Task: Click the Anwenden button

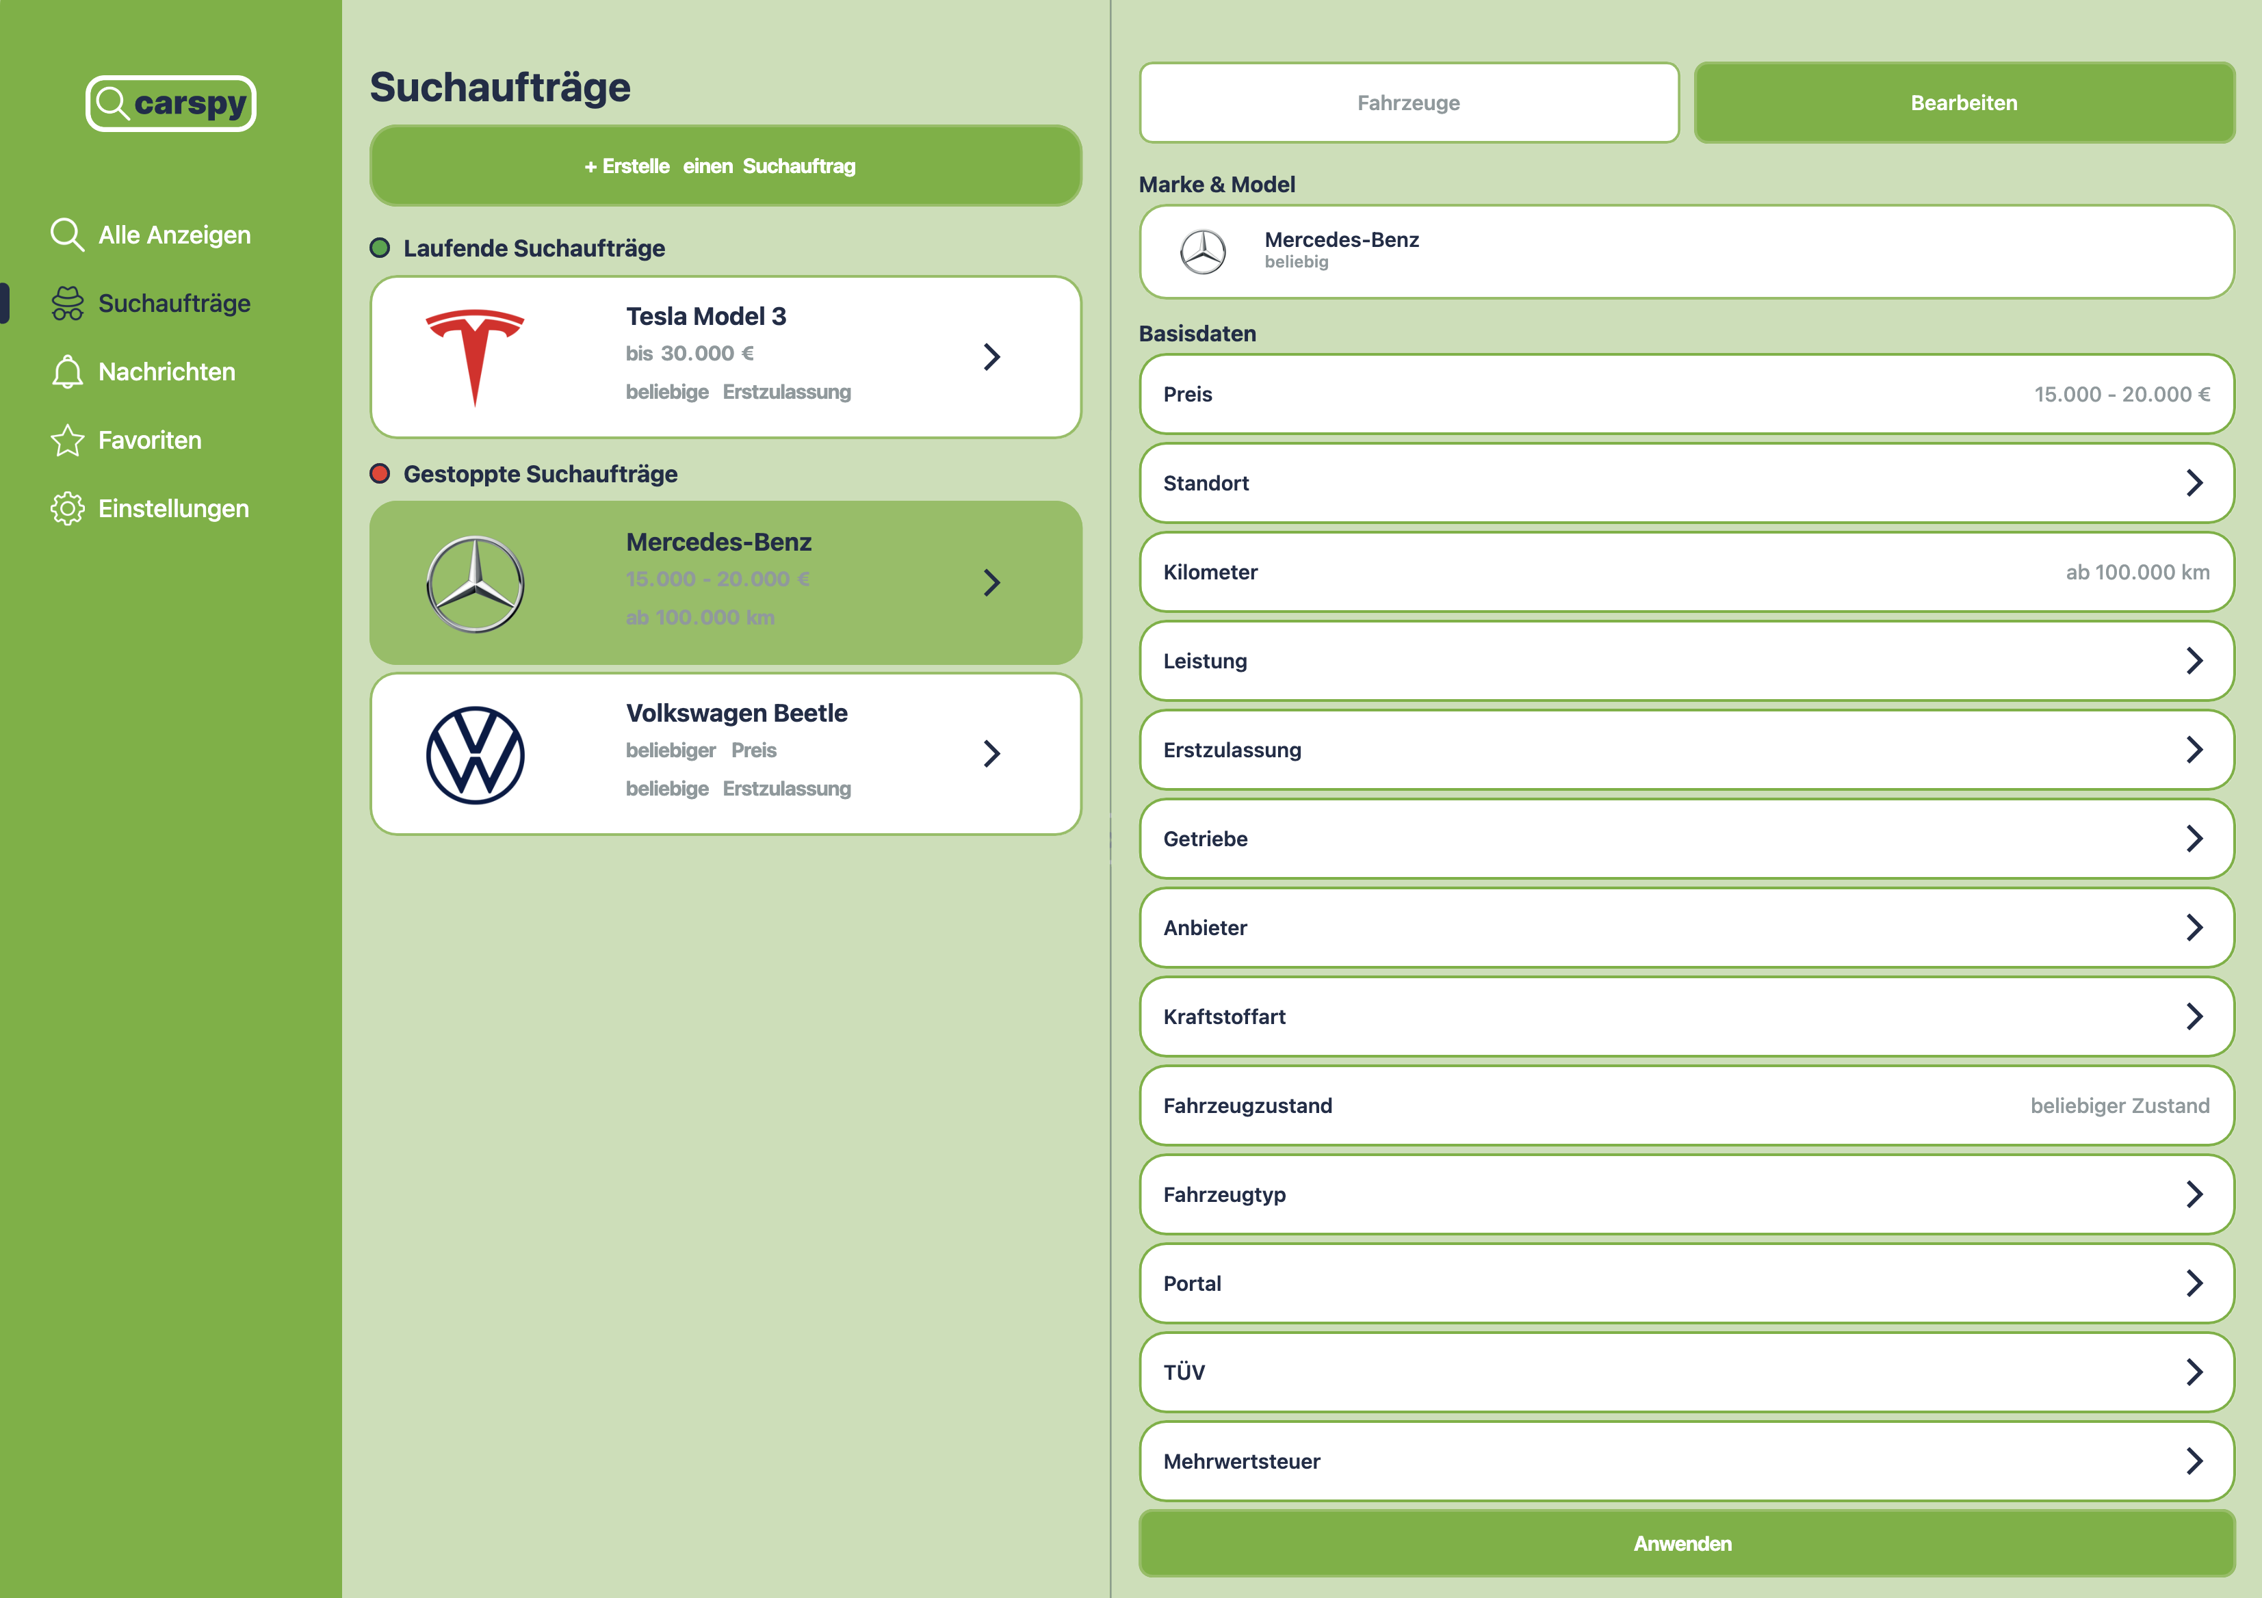Action: 1686,1543
